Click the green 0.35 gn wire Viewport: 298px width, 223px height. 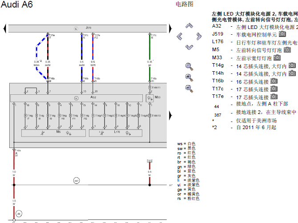coord(149,48)
